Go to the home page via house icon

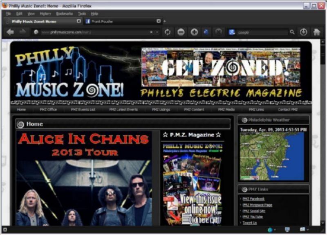pos(316,32)
